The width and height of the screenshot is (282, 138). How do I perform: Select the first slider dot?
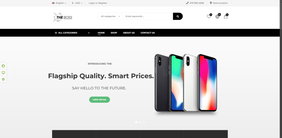(x=136, y=122)
